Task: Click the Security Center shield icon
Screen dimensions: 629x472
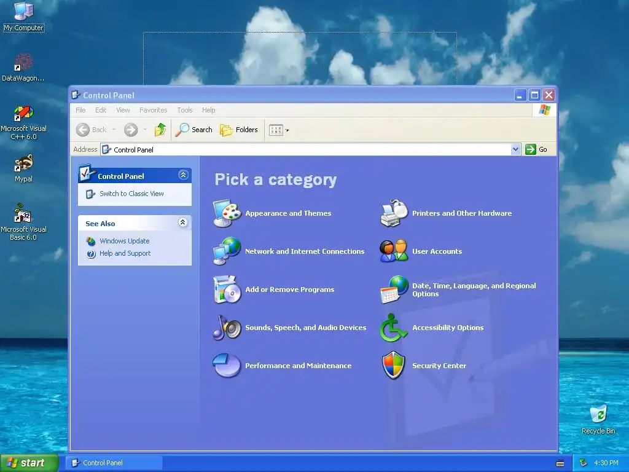Action: click(x=394, y=365)
